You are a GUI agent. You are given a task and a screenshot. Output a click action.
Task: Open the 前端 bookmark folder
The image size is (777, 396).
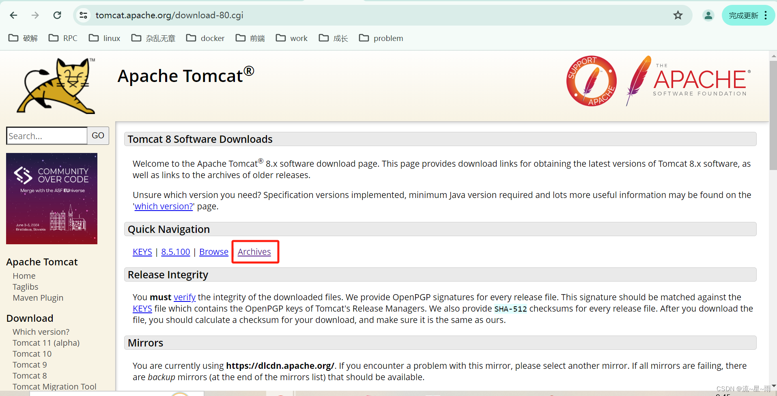250,38
